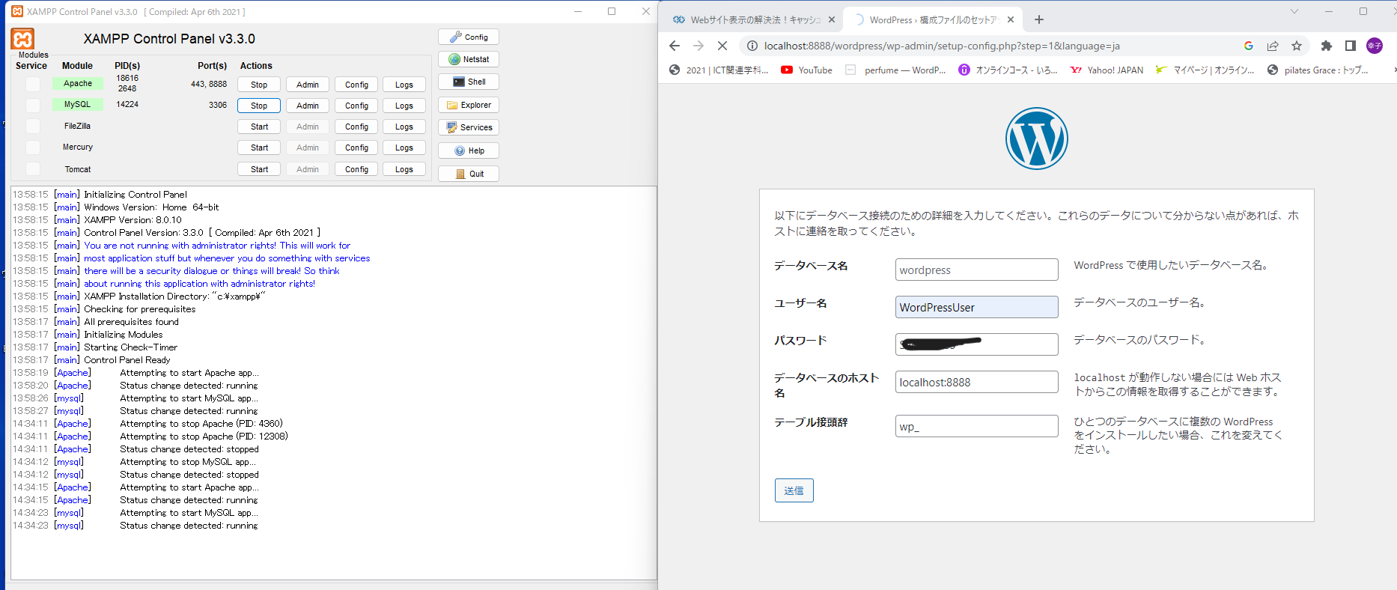1397x590 pixels.
Task: Quit the XAMPP Control Panel
Action: [x=469, y=174]
